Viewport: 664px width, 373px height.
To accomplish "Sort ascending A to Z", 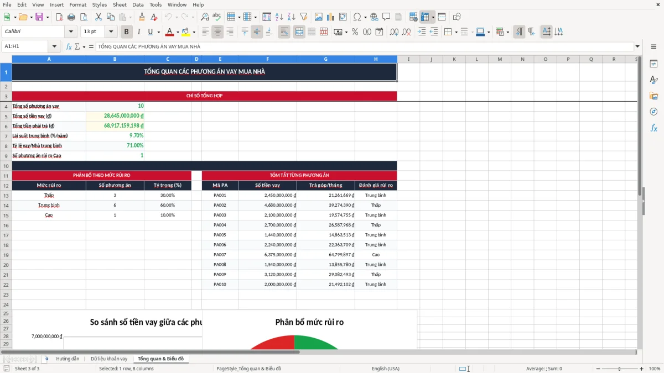I will [x=279, y=17].
